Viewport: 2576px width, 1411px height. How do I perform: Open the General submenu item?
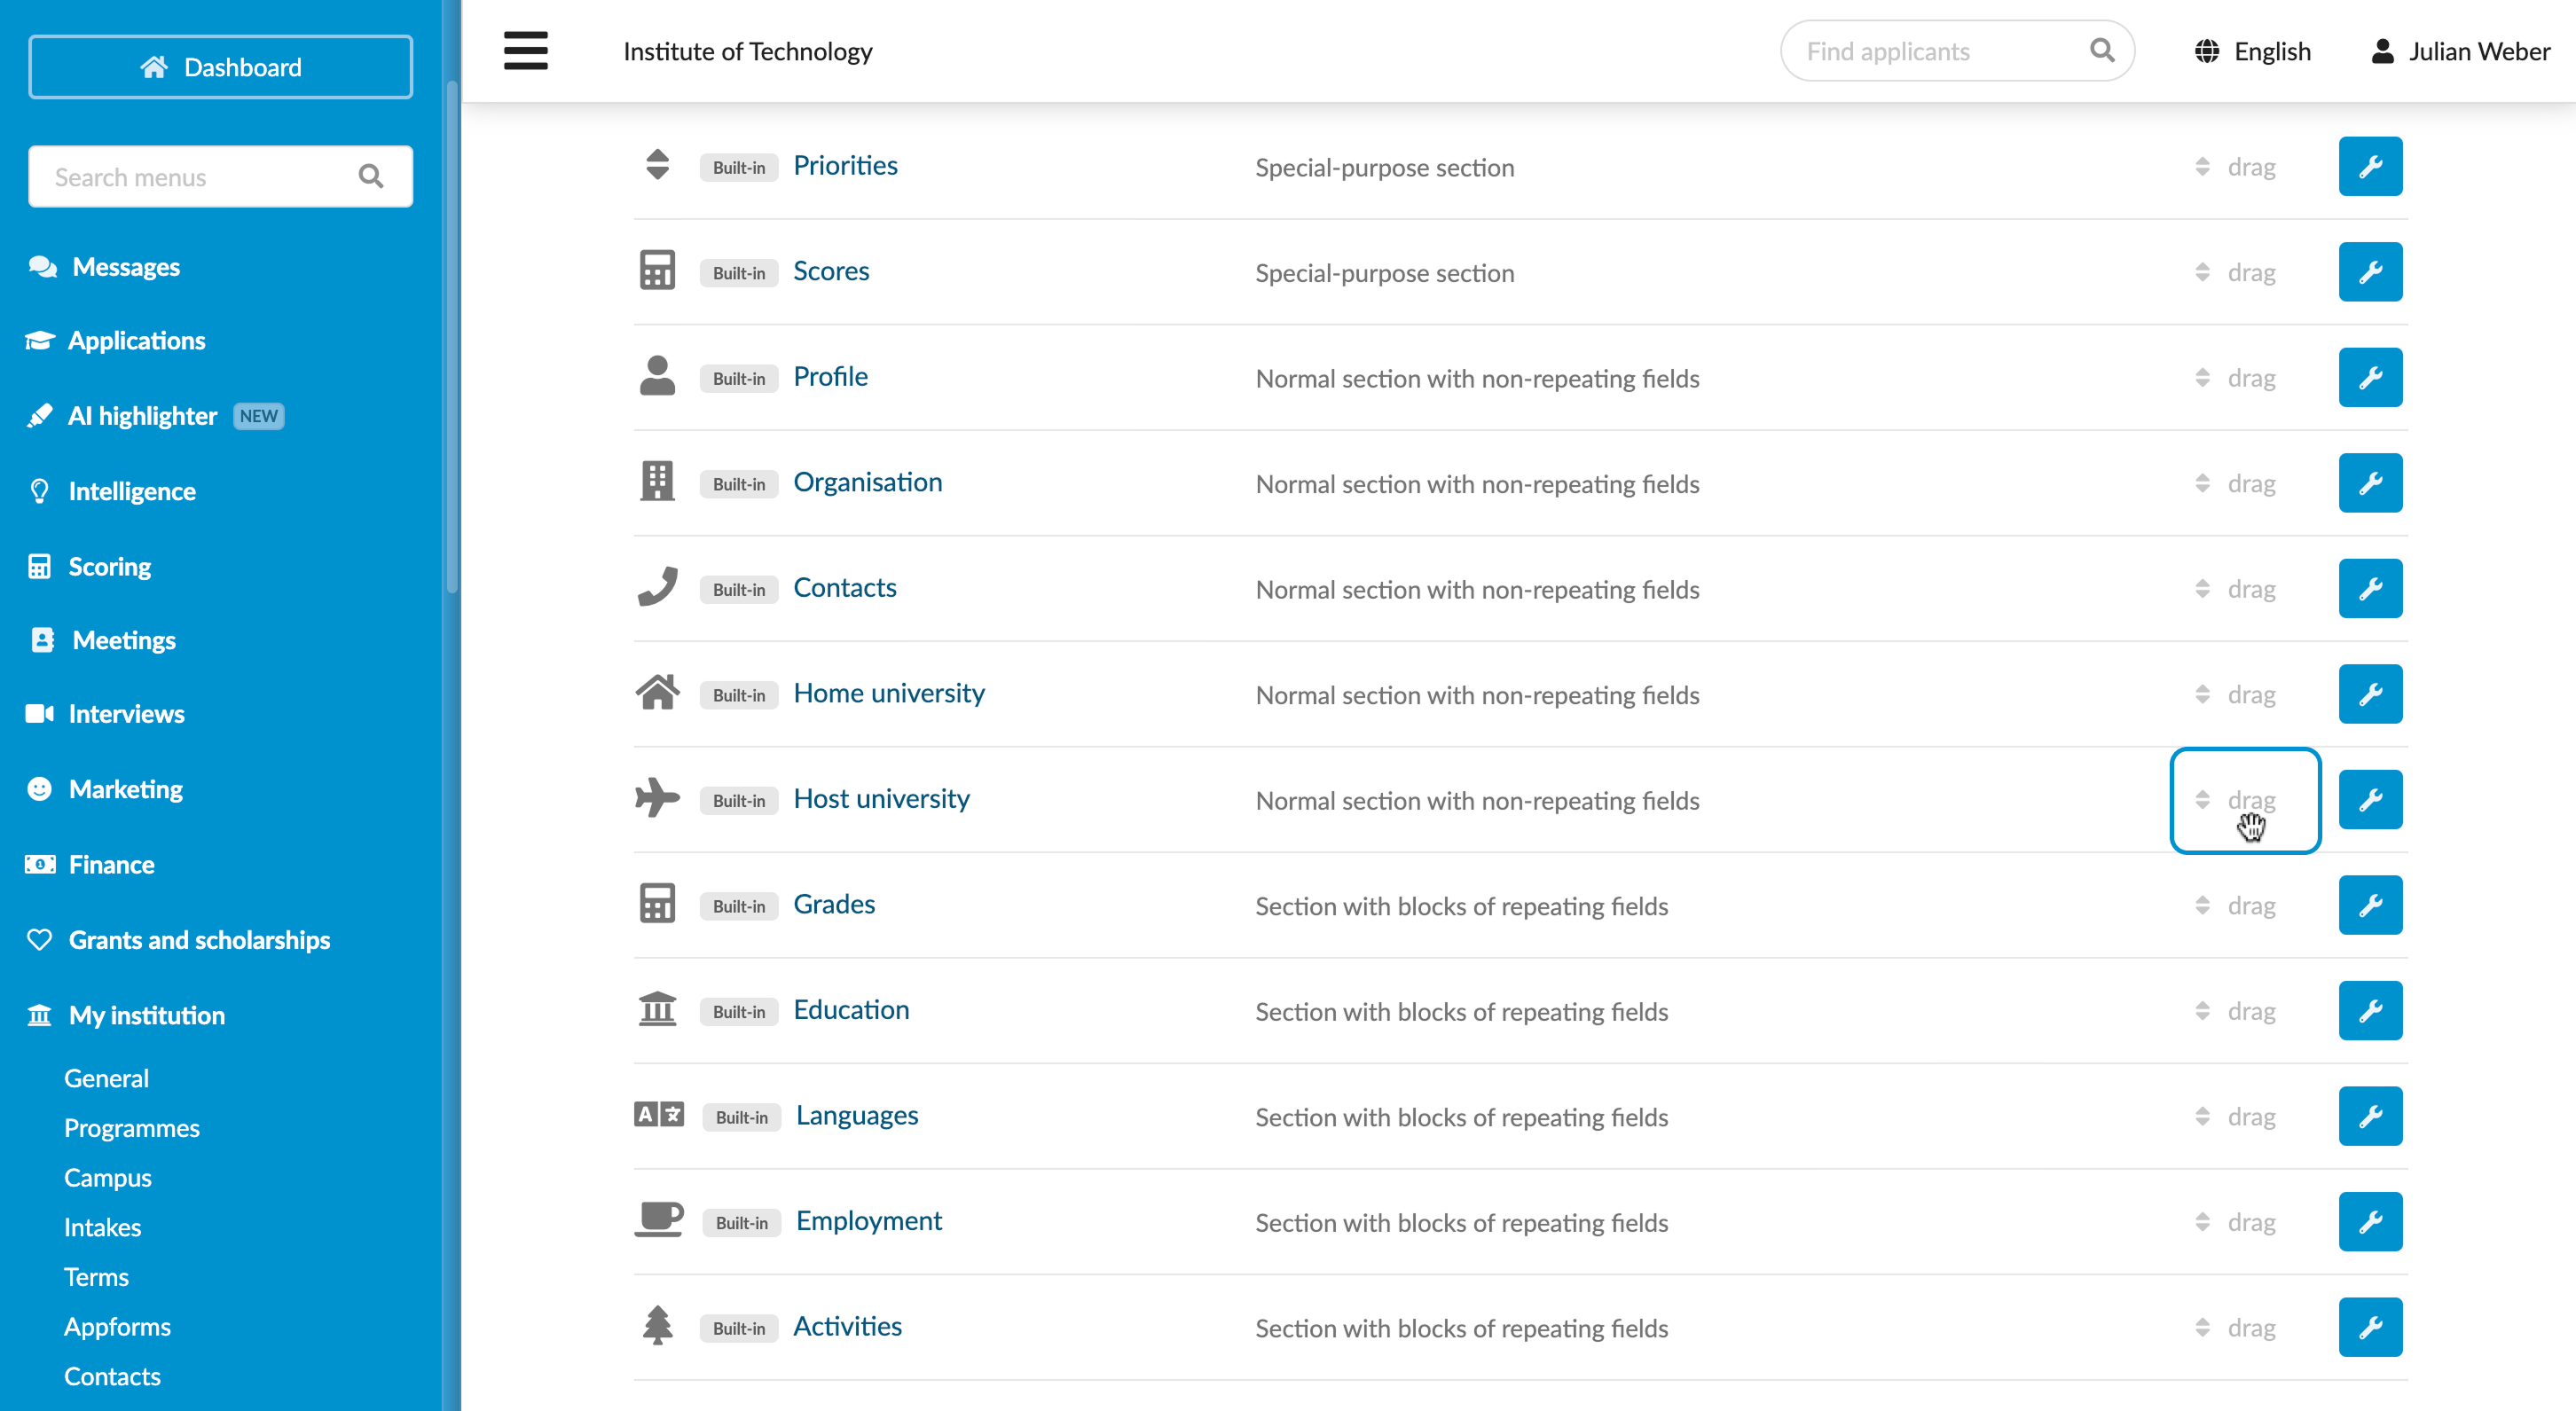coord(106,1078)
